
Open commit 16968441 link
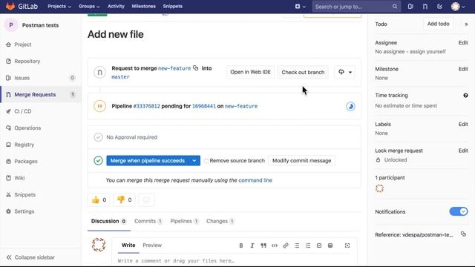click(204, 106)
